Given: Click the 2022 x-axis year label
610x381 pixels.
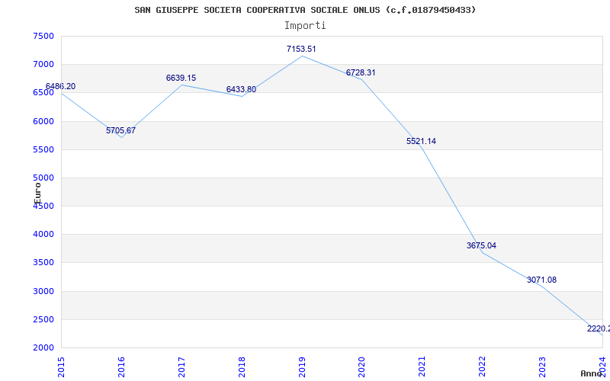Looking at the screenshot, I should point(483,367).
